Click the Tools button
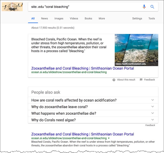This screenshot has width=164, height=153. click(152, 18)
